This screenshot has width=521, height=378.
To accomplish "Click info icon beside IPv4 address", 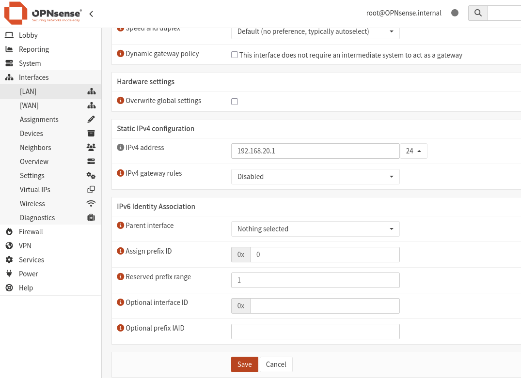I will (x=121, y=147).
